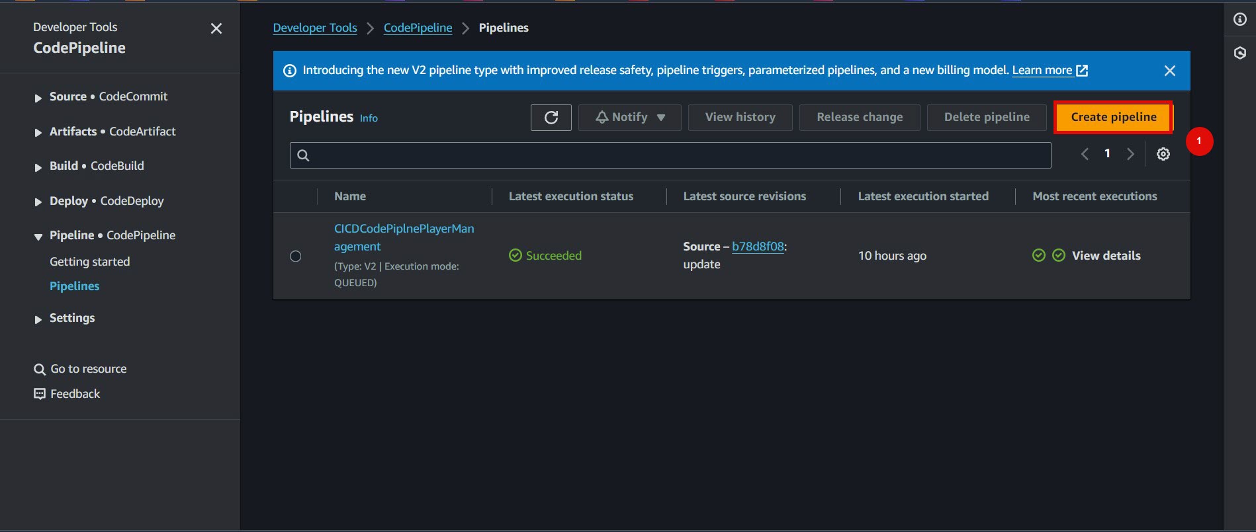This screenshot has width=1256, height=532.
Task: Click the second recent execution check icon
Action: (1059, 256)
